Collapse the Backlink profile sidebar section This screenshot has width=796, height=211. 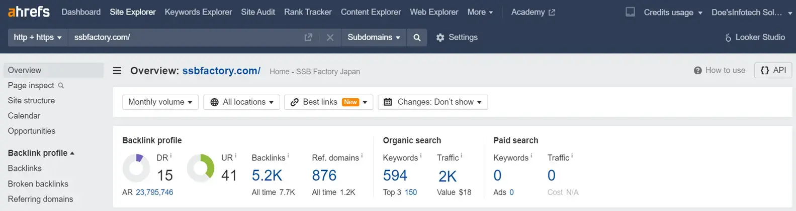coord(41,153)
